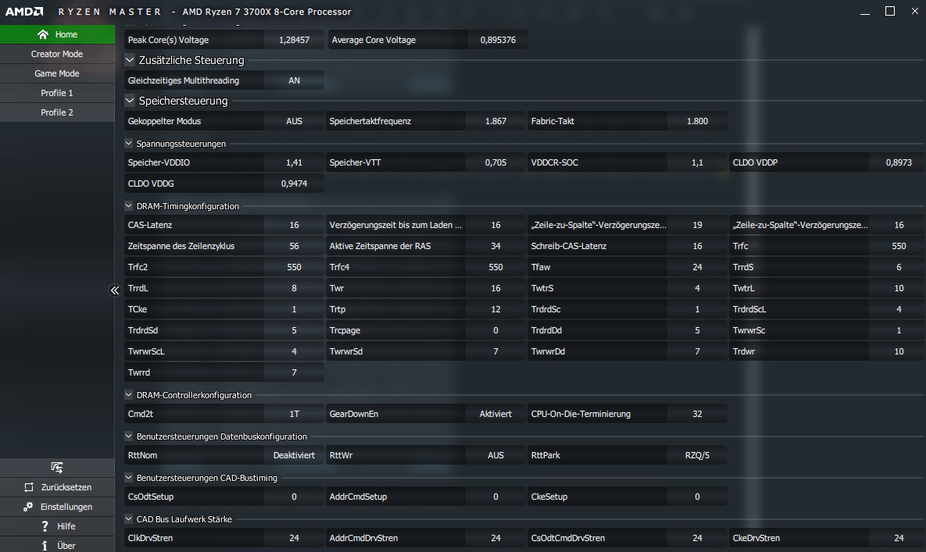Collapse Spannungssteuerungen section
The height and width of the screenshot is (552, 926).
[x=129, y=144]
